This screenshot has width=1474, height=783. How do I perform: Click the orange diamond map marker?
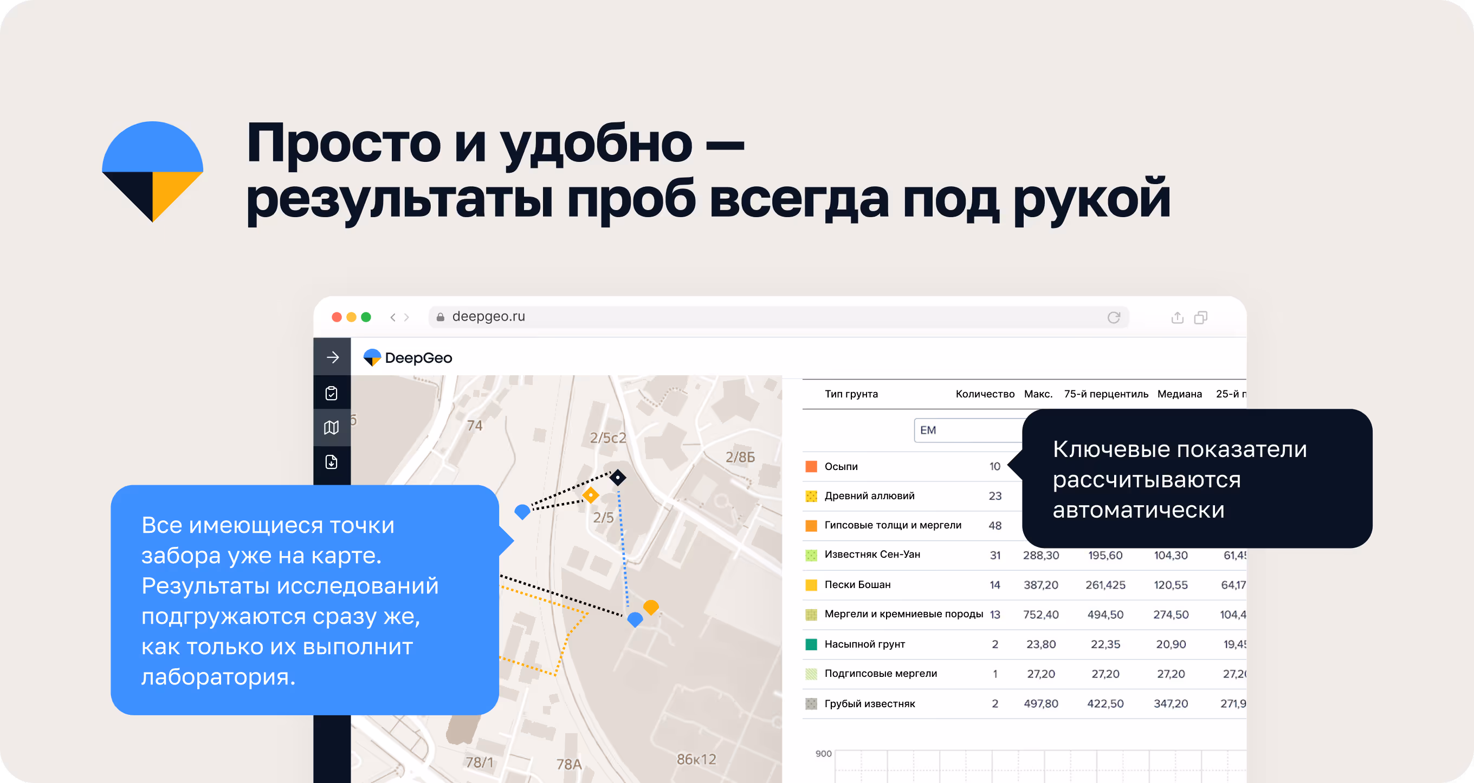pos(591,495)
